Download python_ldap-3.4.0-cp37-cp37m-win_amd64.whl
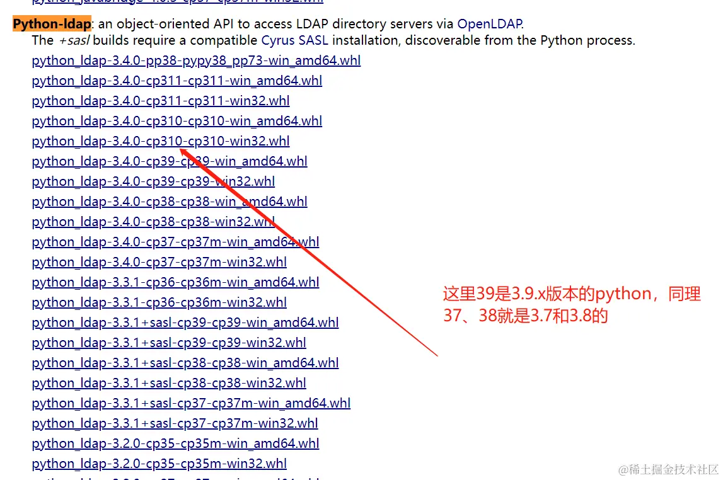723x480 pixels. pyautogui.click(x=175, y=243)
